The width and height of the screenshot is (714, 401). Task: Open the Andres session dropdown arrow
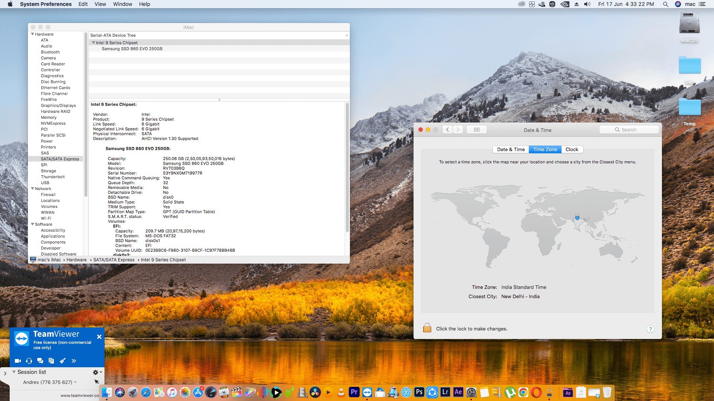click(x=75, y=382)
